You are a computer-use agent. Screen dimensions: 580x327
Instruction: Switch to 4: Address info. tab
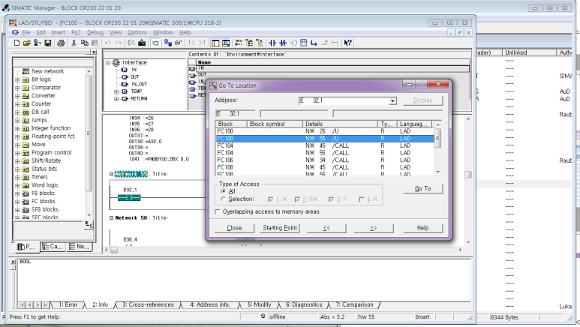(x=210, y=304)
